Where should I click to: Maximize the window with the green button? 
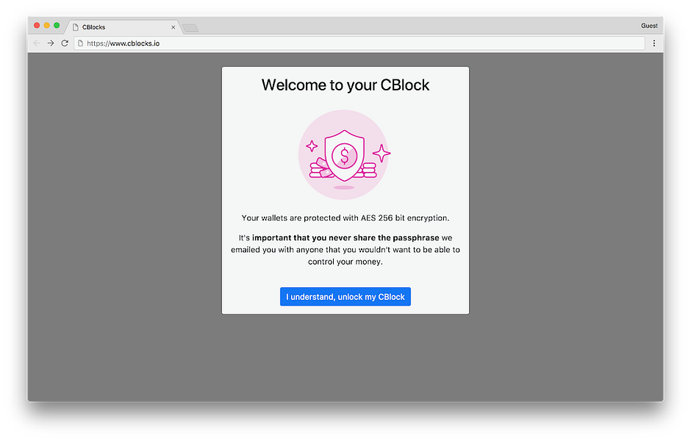tap(57, 26)
